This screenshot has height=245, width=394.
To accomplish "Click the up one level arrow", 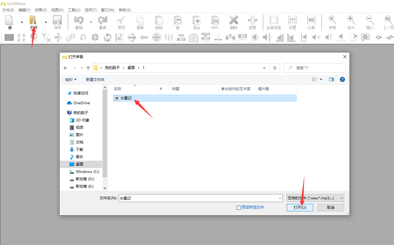I will [88, 68].
